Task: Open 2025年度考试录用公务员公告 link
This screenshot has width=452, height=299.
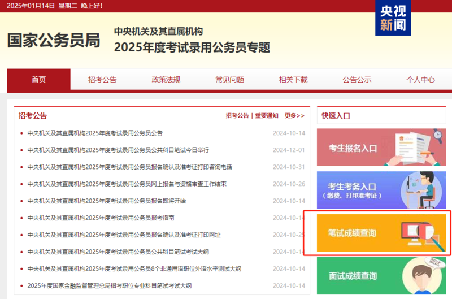Action: tap(95, 133)
